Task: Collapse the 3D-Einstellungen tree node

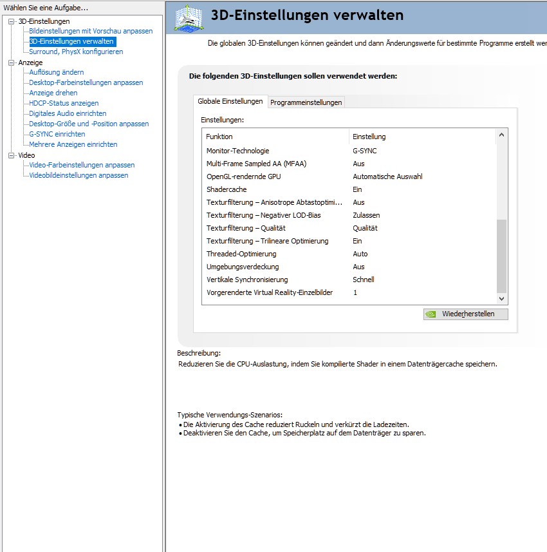Action: [11, 21]
